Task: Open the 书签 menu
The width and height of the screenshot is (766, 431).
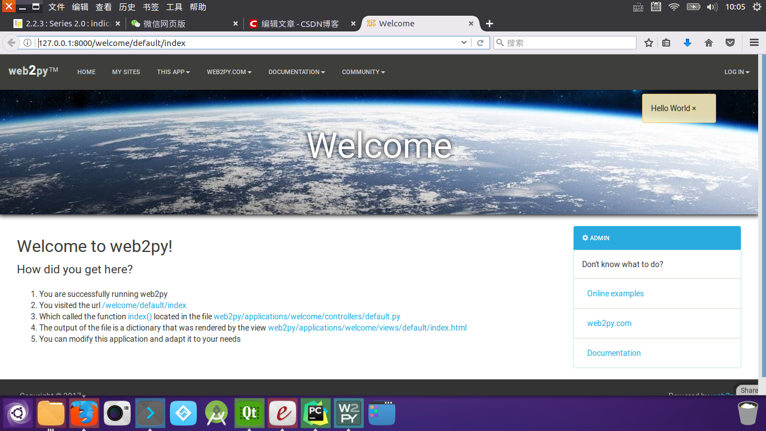Action: (x=151, y=7)
